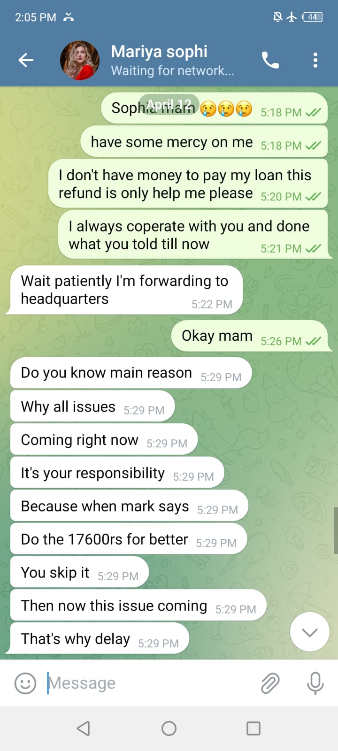Tap the Android recent apps square
The image size is (338, 751).
tap(253, 728)
